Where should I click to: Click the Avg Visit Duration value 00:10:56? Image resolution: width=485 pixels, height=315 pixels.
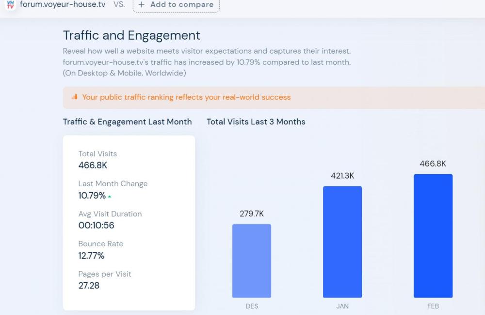point(97,225)
